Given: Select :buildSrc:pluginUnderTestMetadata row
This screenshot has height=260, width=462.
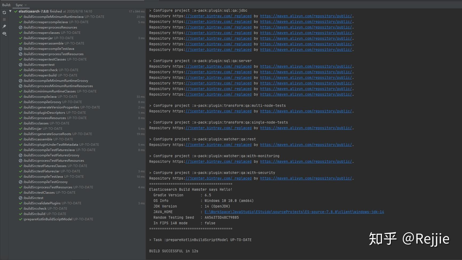Looking at the screenshot, I should [77, 144].
